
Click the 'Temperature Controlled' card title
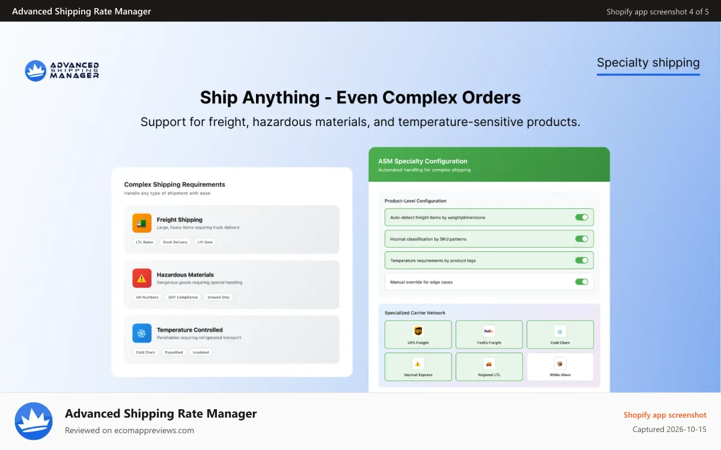point(190,330)
